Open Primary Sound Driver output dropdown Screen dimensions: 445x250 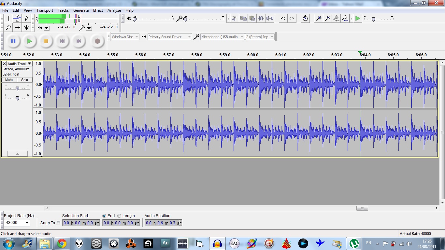(169, 37)
